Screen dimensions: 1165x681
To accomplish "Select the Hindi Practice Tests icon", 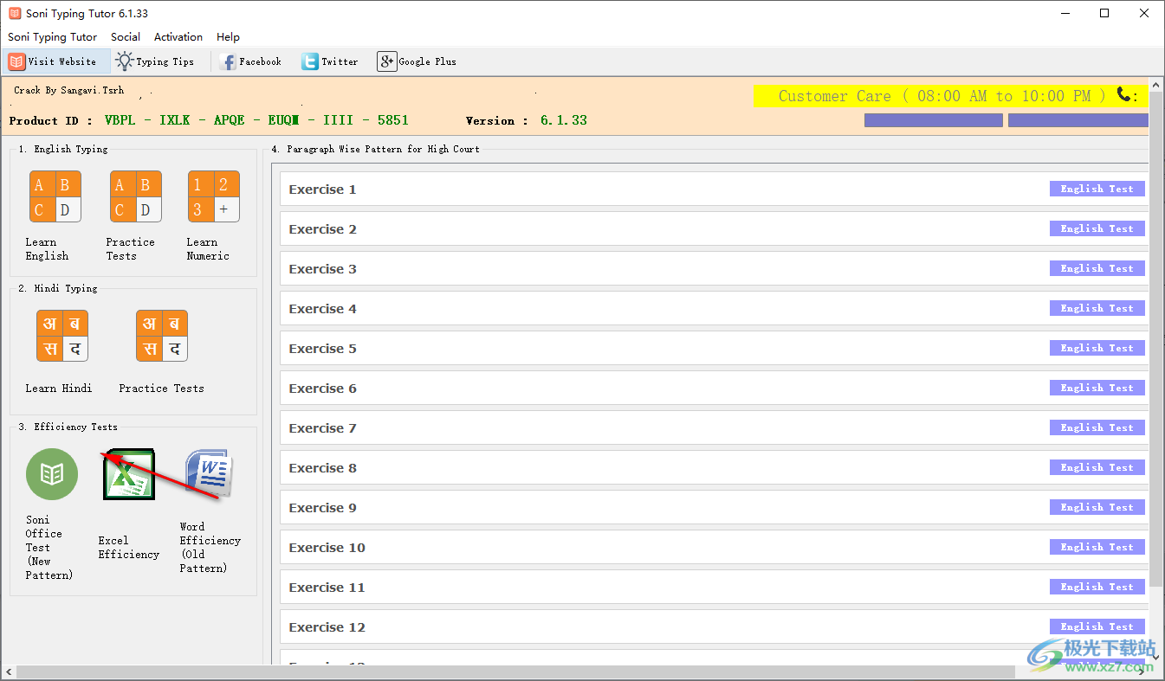I will coord(161,336).
